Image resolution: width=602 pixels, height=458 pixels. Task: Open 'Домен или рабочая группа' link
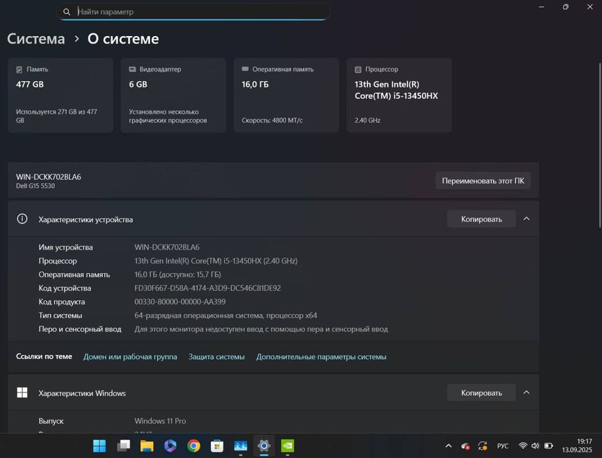pos(130,356)
